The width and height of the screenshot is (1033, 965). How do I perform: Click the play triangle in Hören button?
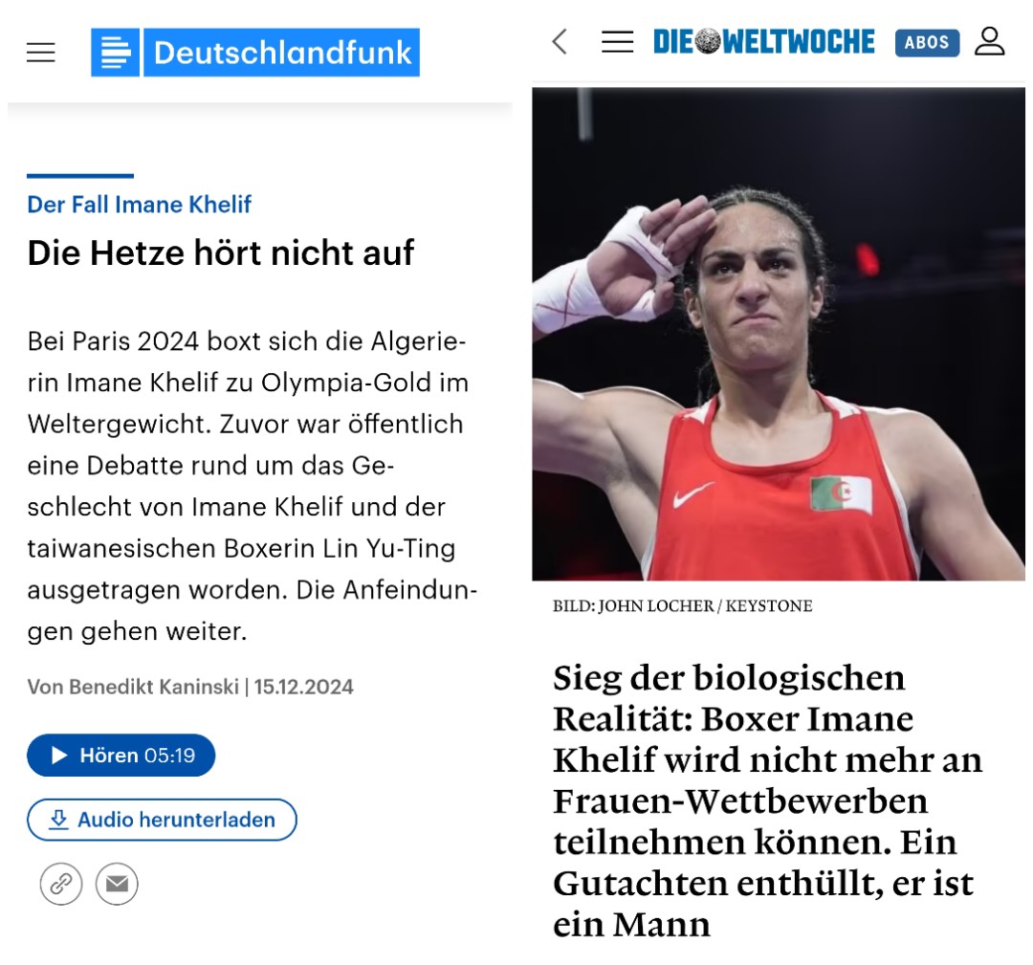click(59, 755)
